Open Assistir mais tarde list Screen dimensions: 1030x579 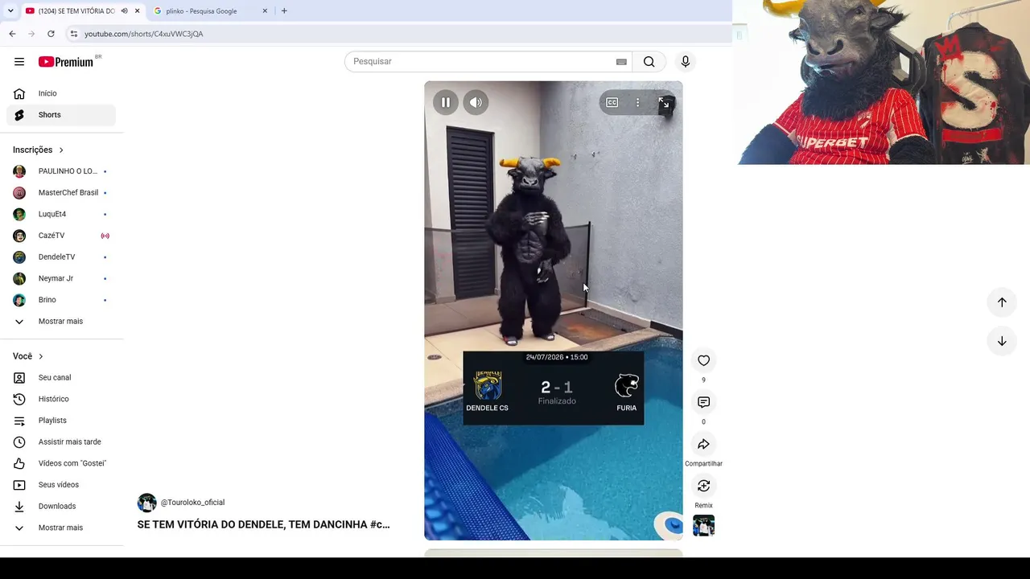coord(61,442)
